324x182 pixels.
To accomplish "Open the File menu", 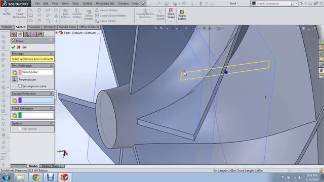I will pos(37,4).
